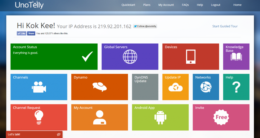Open Quickstart in the navigation bar
The image size is (260, 138).
(x=128, y=5)
